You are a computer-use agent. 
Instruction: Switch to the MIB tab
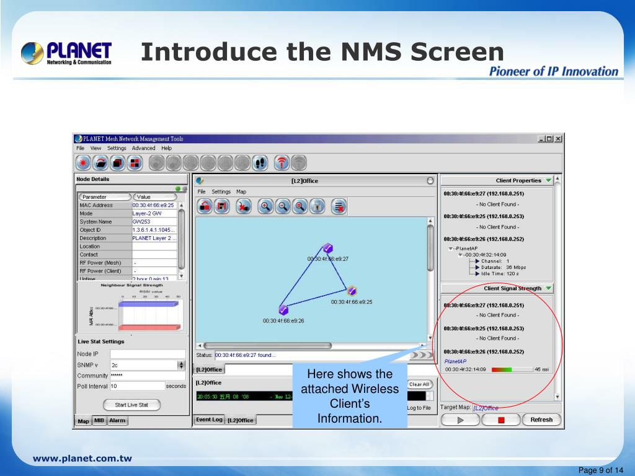pyautogui.click(x=99, y=421)
